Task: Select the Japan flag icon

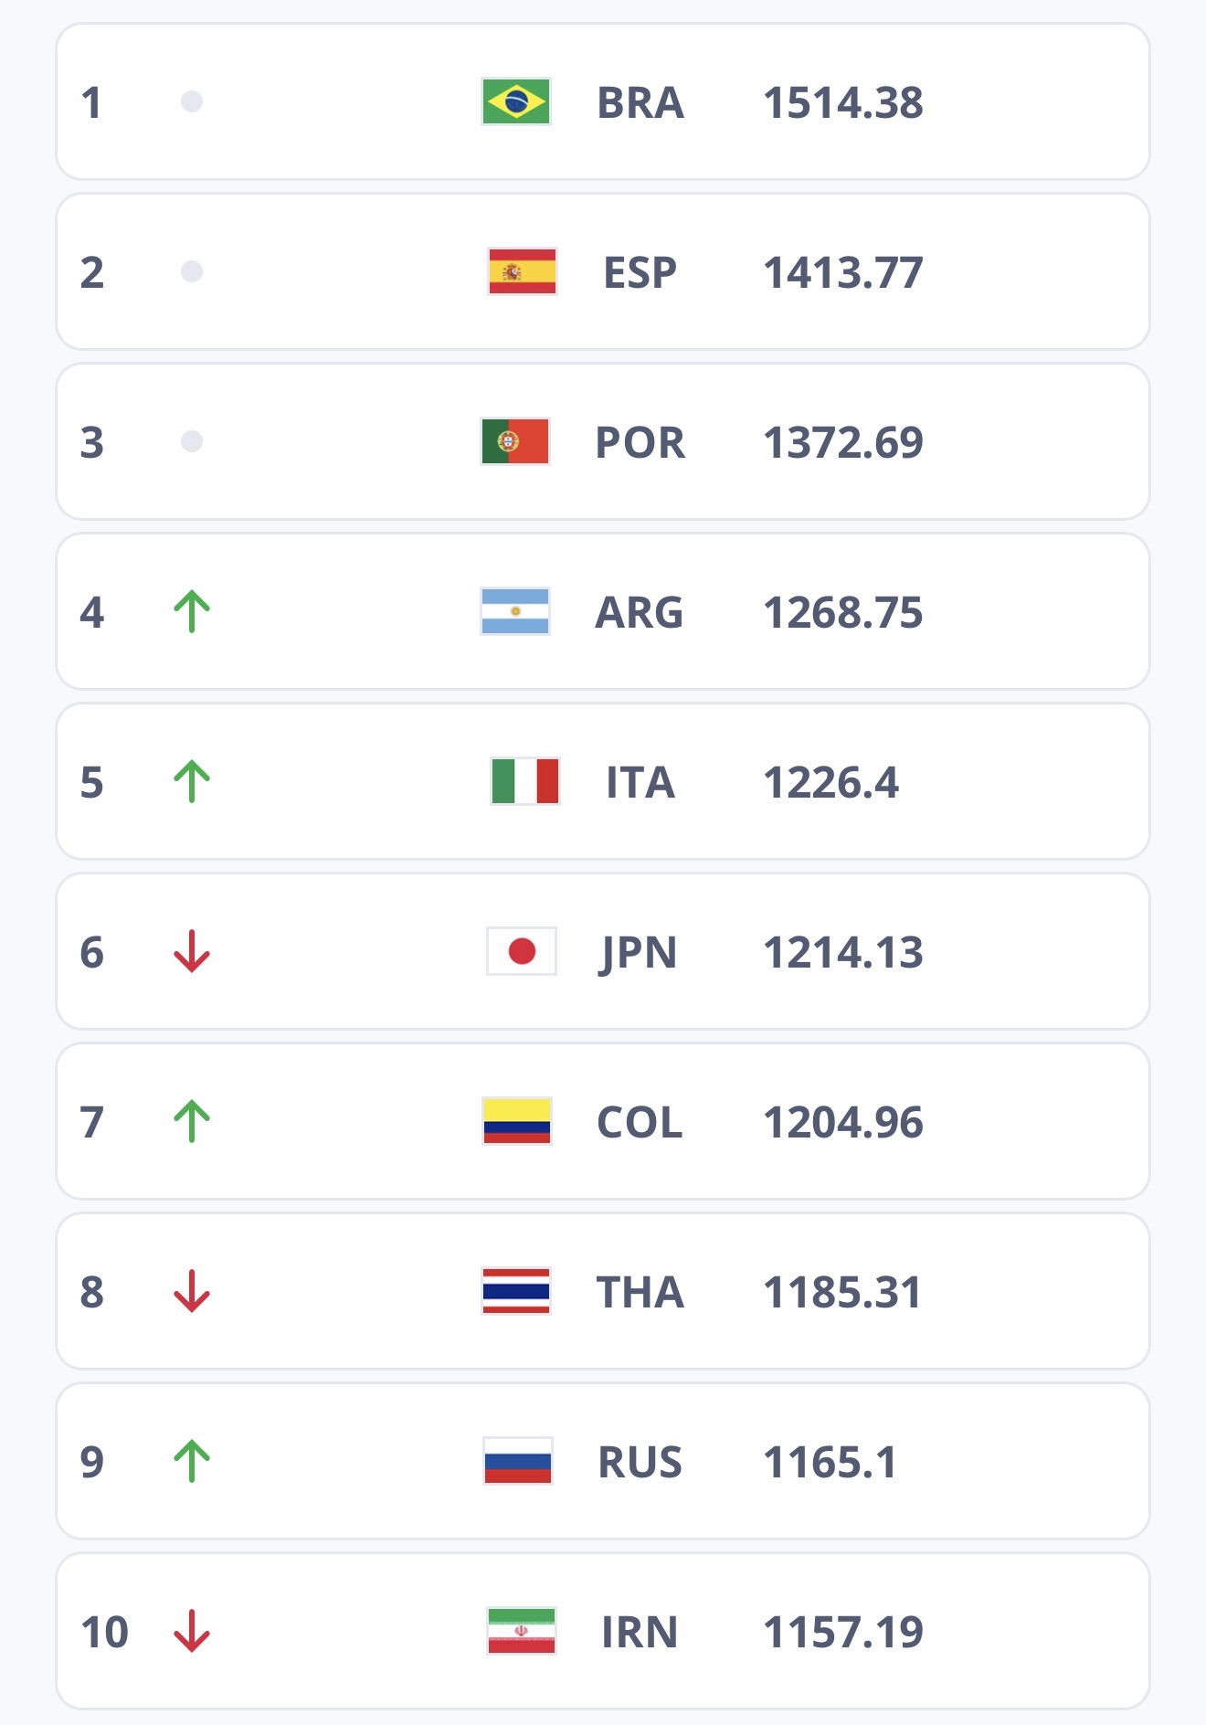Action: click(x=522, y=951)
